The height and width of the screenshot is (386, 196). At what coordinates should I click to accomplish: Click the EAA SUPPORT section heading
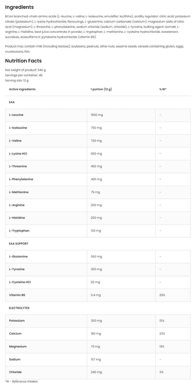(19, 243)
